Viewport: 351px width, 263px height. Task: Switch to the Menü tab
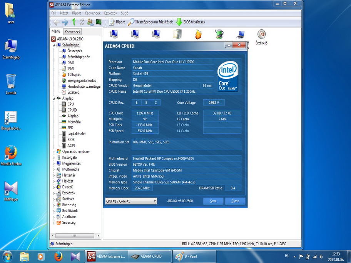(x=56, y=31)
